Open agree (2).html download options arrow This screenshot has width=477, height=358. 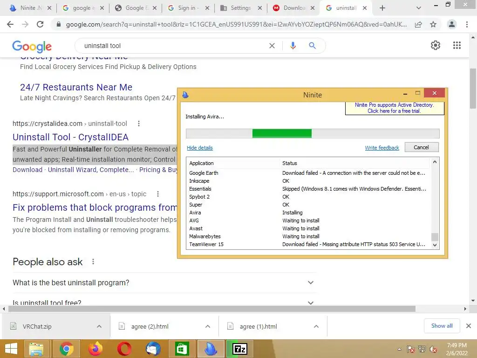(208, 326)
